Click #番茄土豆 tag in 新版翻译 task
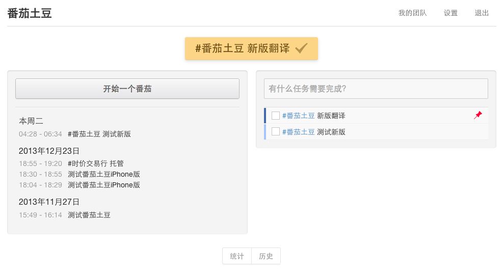This screenshot has width=504, height=276. coord(298,116)
